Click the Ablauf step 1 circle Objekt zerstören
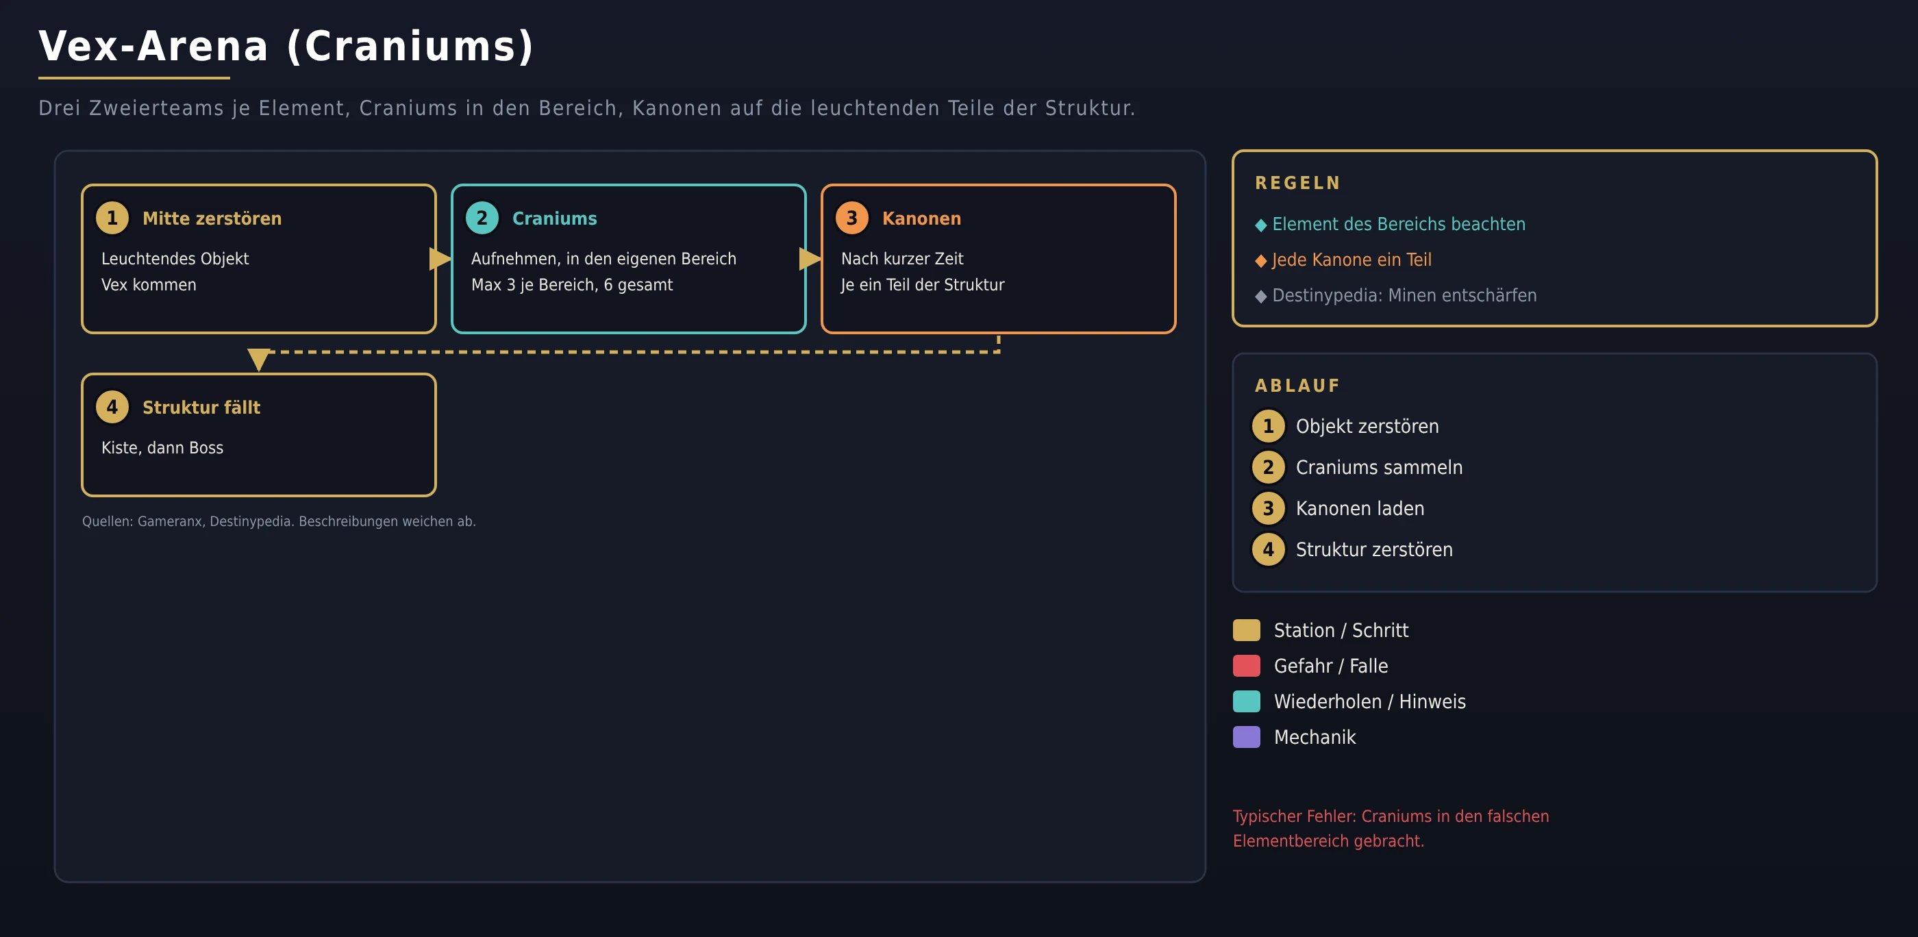Screen dimensions: 1918x937 (x=1268, y=427)
